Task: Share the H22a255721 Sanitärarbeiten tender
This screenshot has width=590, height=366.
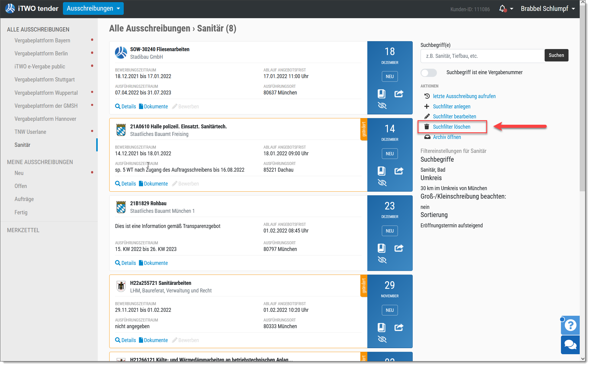Action: coord(399,328)
